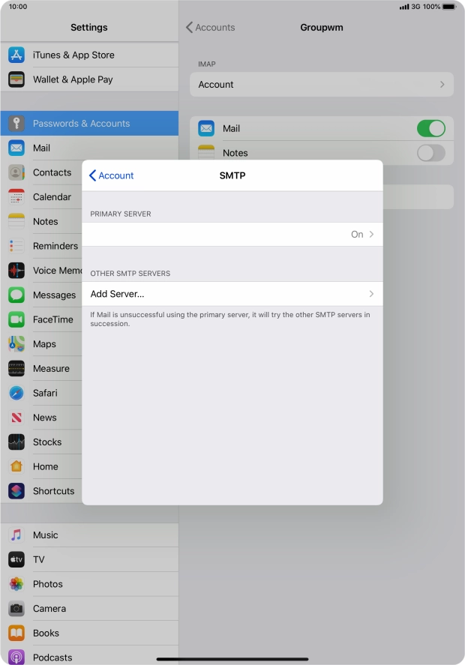
Task: Tap the Camera icon in sidebar
Action: [16, 609]
